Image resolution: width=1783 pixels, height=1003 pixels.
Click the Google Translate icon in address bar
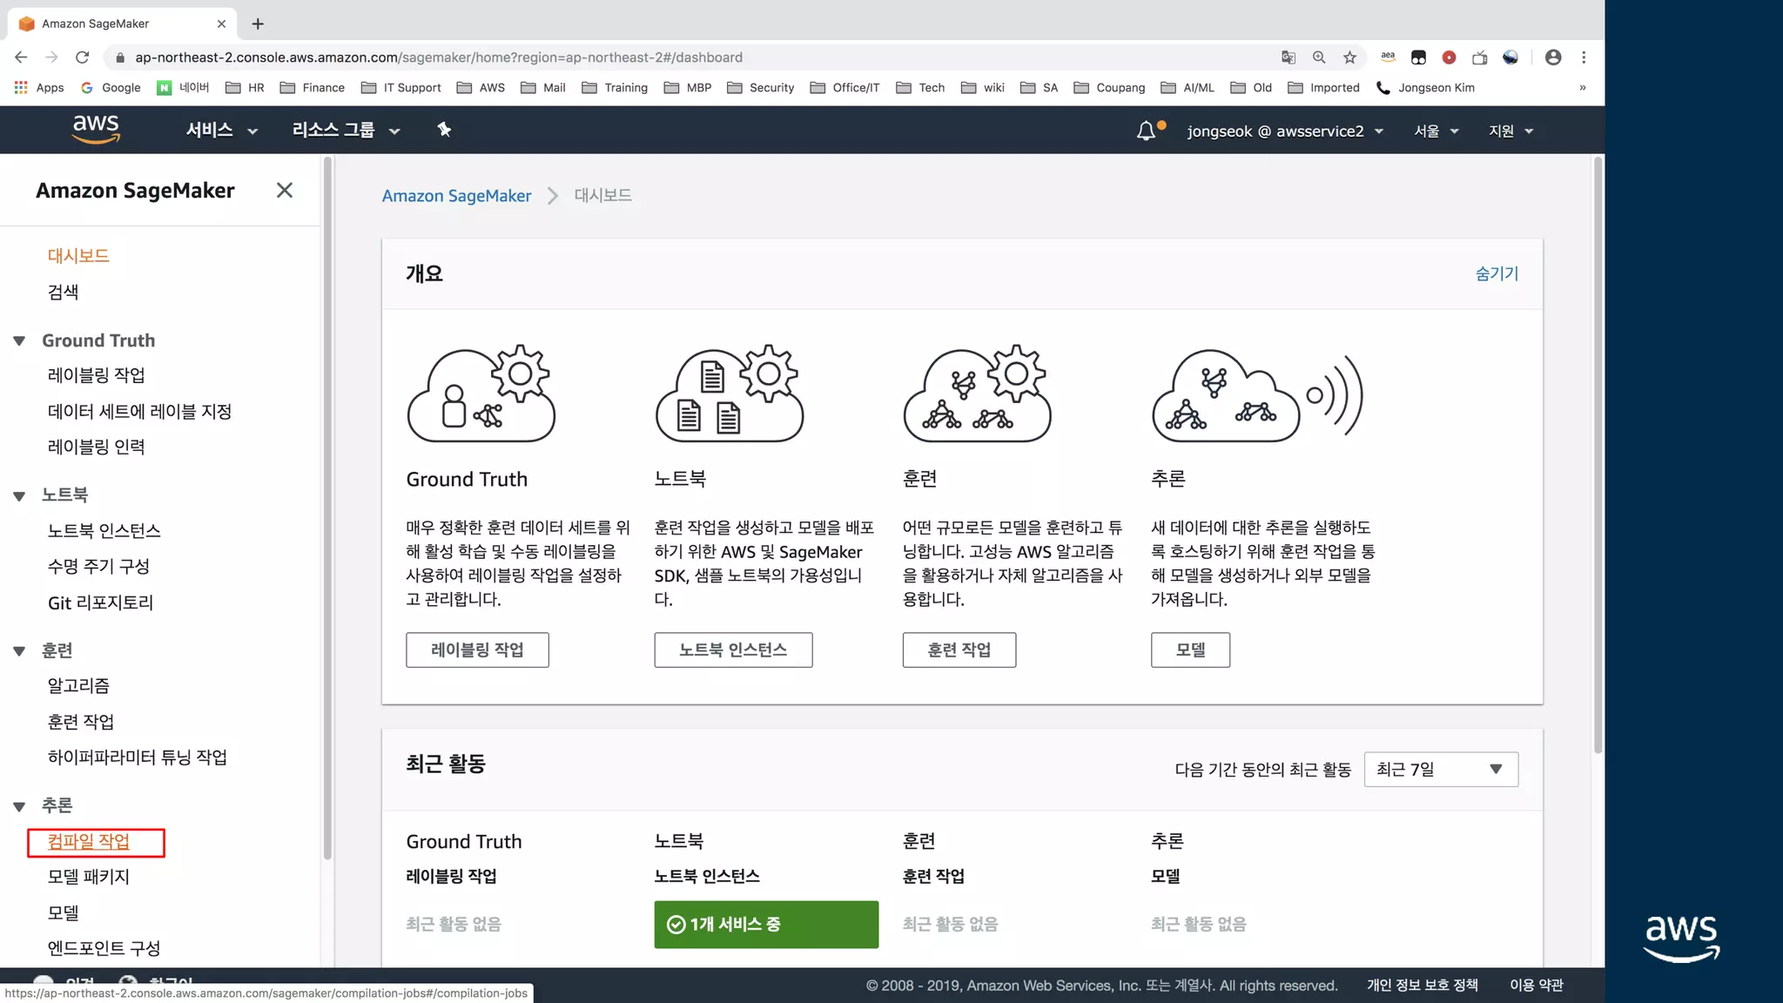[x=1288, y=57]
